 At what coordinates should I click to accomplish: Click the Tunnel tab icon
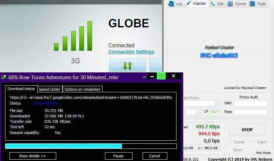(230, 4)
